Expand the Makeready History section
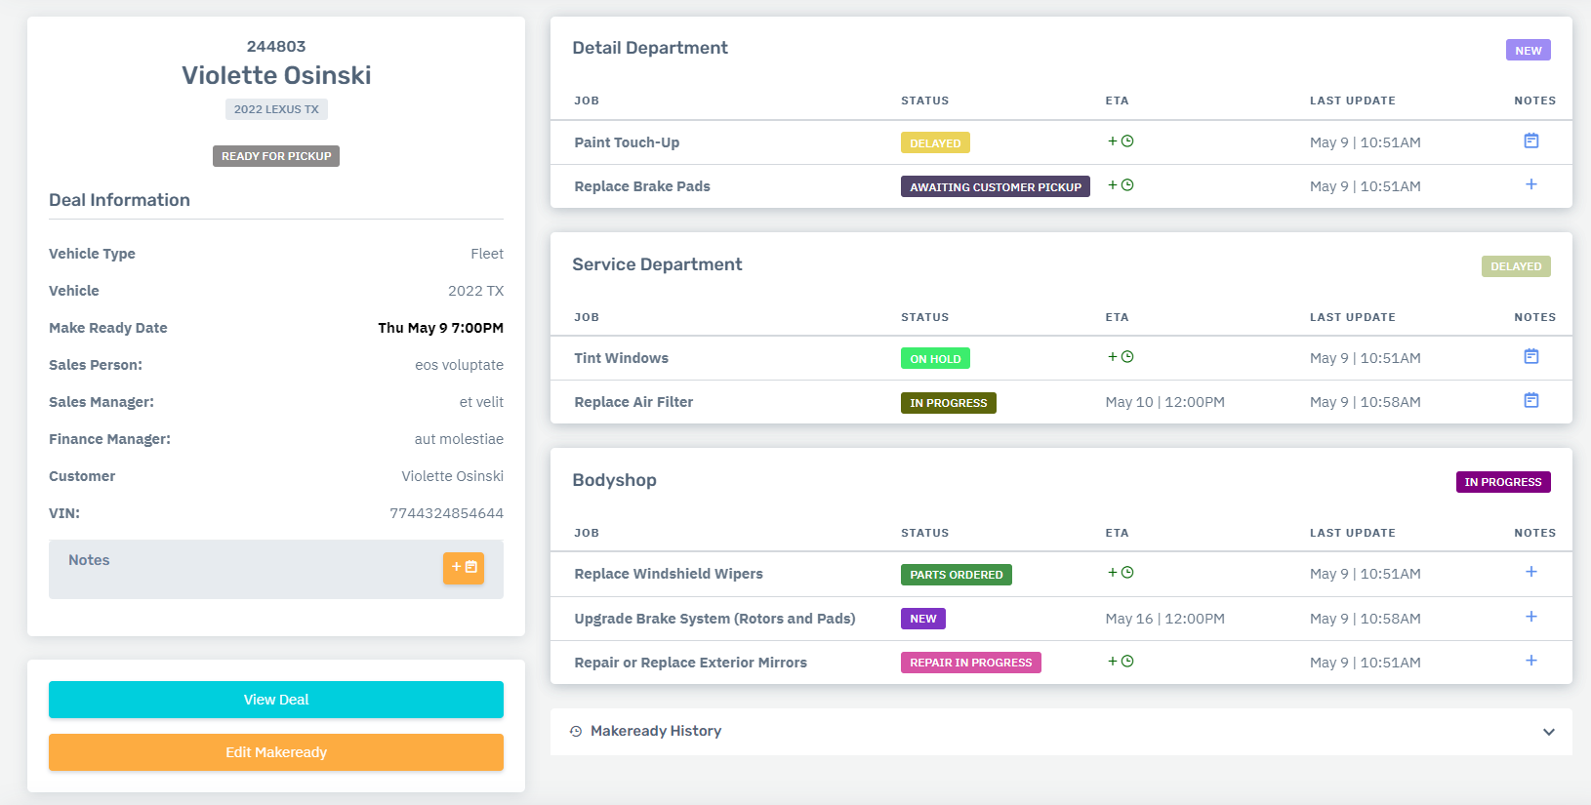Viewport: 1591px width, 805px height. coord(1548,732)
